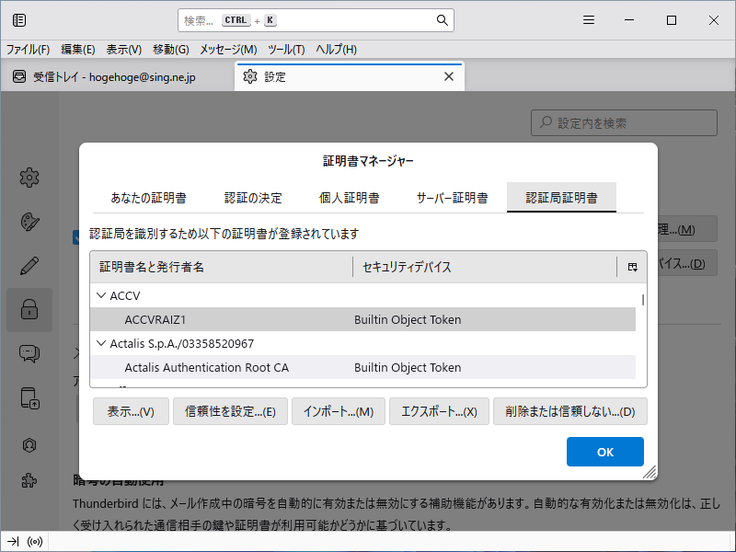Switch to あなたの証明書 tab
Screen dimensions: 736x552
click(x=148, y=198)
